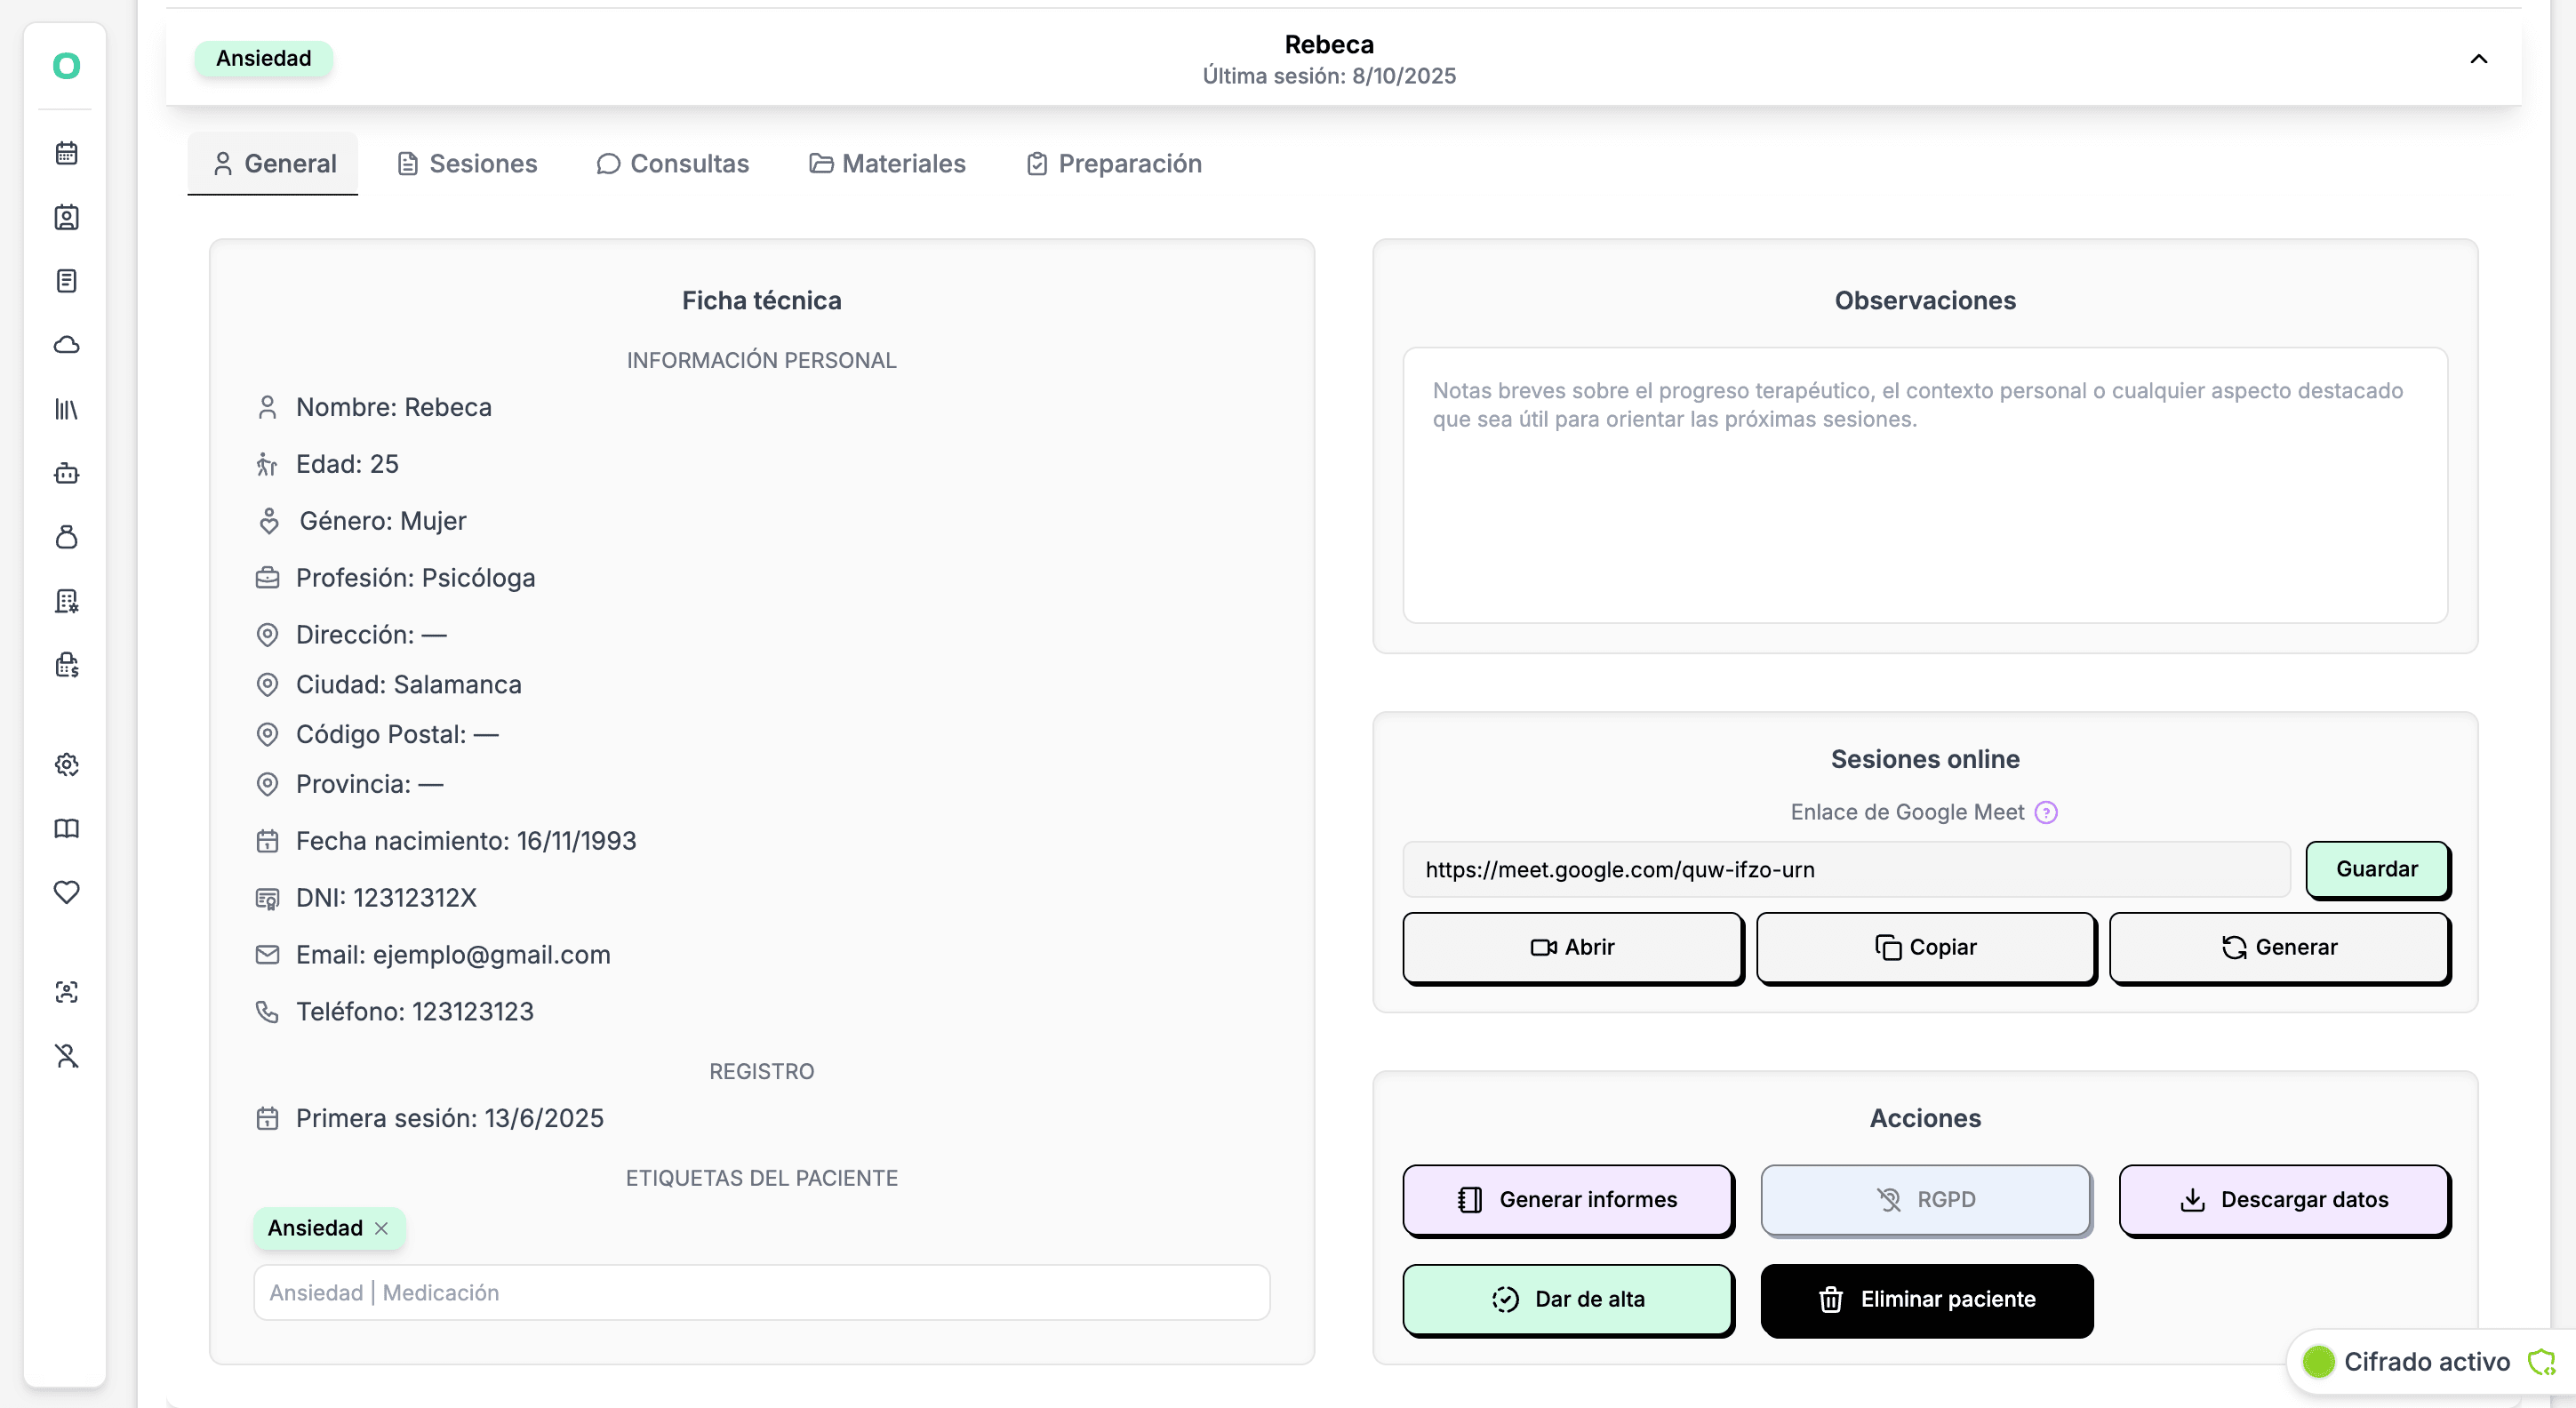The height and width of the screenshot is (1408, 2576).
Task: Open the patients contact icon in sidebar
Action: pyautogui.click(x=66, y=217)
